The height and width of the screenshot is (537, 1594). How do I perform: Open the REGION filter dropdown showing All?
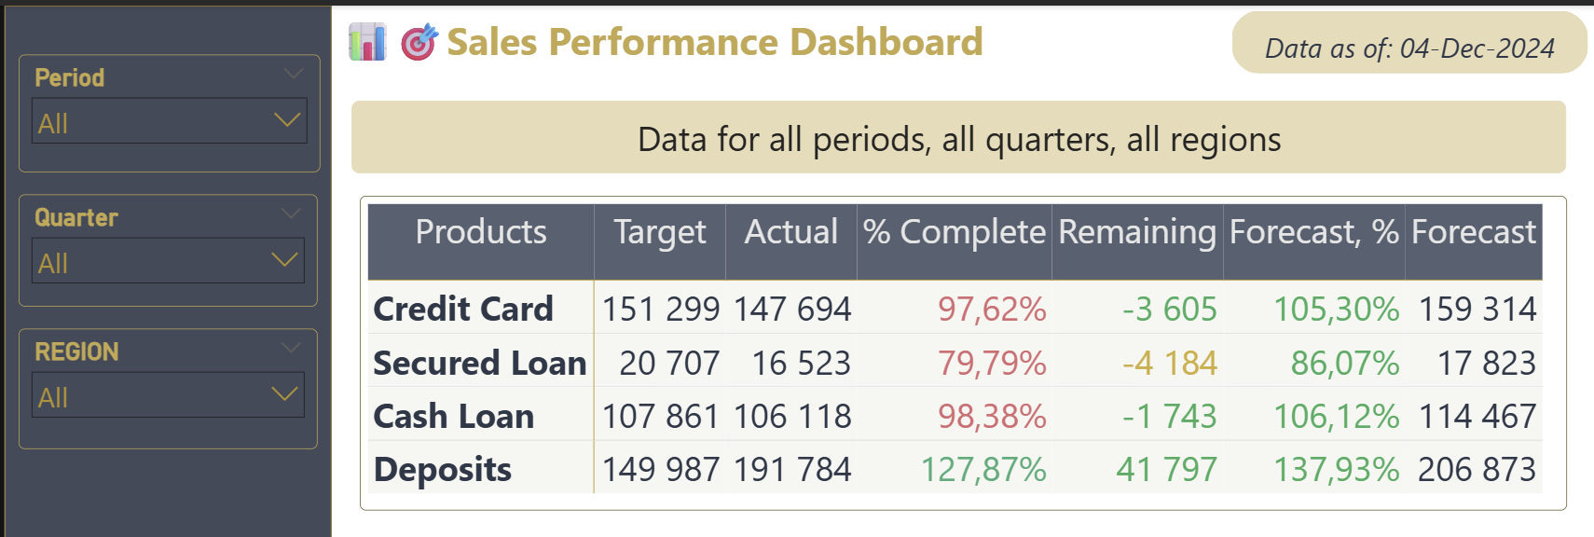[168, 394]
